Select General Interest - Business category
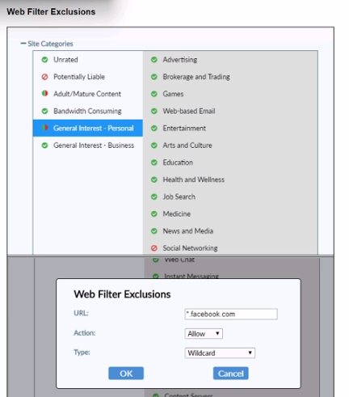The height and width of the screenshot is (397, 349). tap(88, 146)
